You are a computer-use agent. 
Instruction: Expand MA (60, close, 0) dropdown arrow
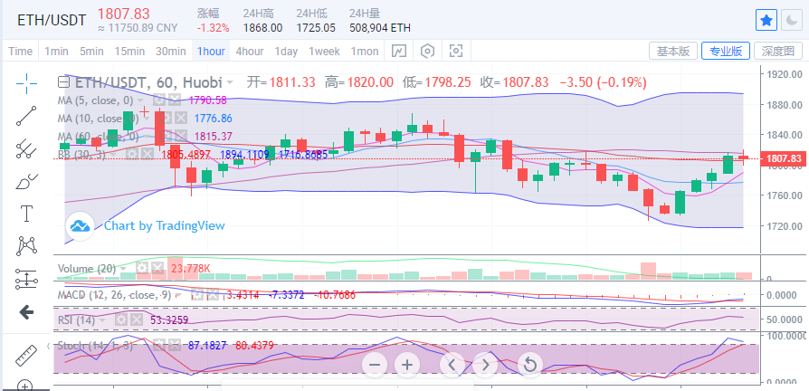(x=146, y=136)
